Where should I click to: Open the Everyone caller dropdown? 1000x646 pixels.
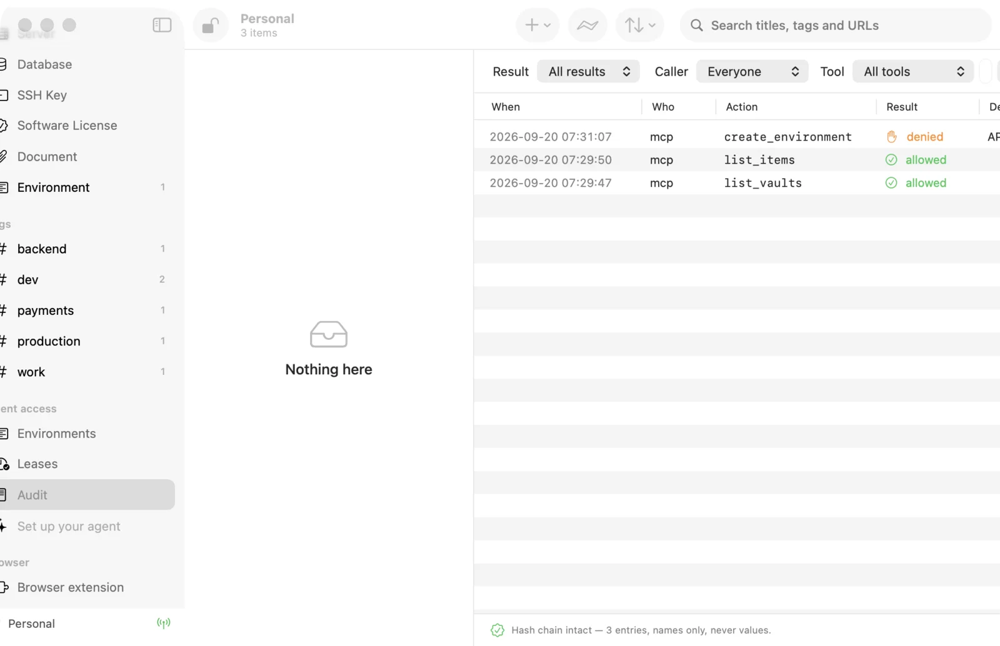pos(752,72)
